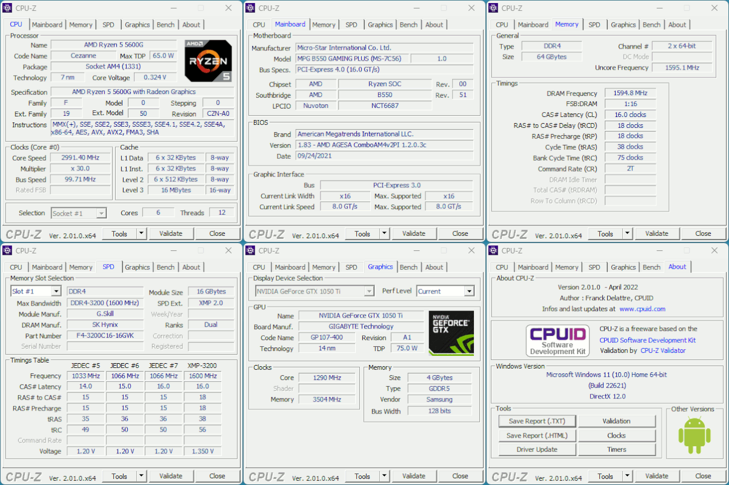Switch to the CPU tab in the Memory Slot Selection window

click(x=16, y=267)
